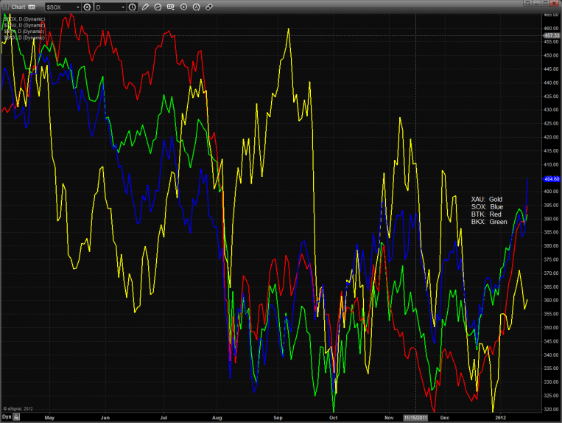Maximize the chart window

click(545, 3)
